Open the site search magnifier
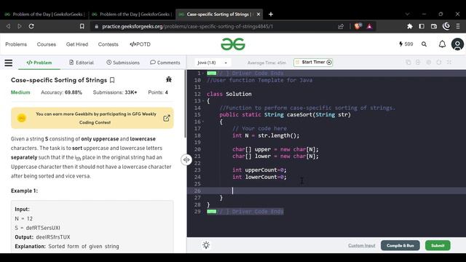Image resolution: width=466 pixels, height=262 pixels. click(424, 44)
